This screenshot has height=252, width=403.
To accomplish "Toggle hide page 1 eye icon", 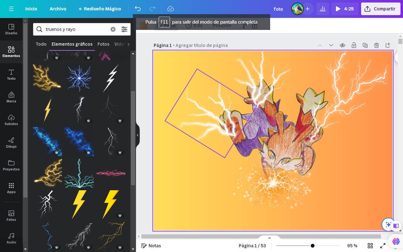I will pos(343,45).
